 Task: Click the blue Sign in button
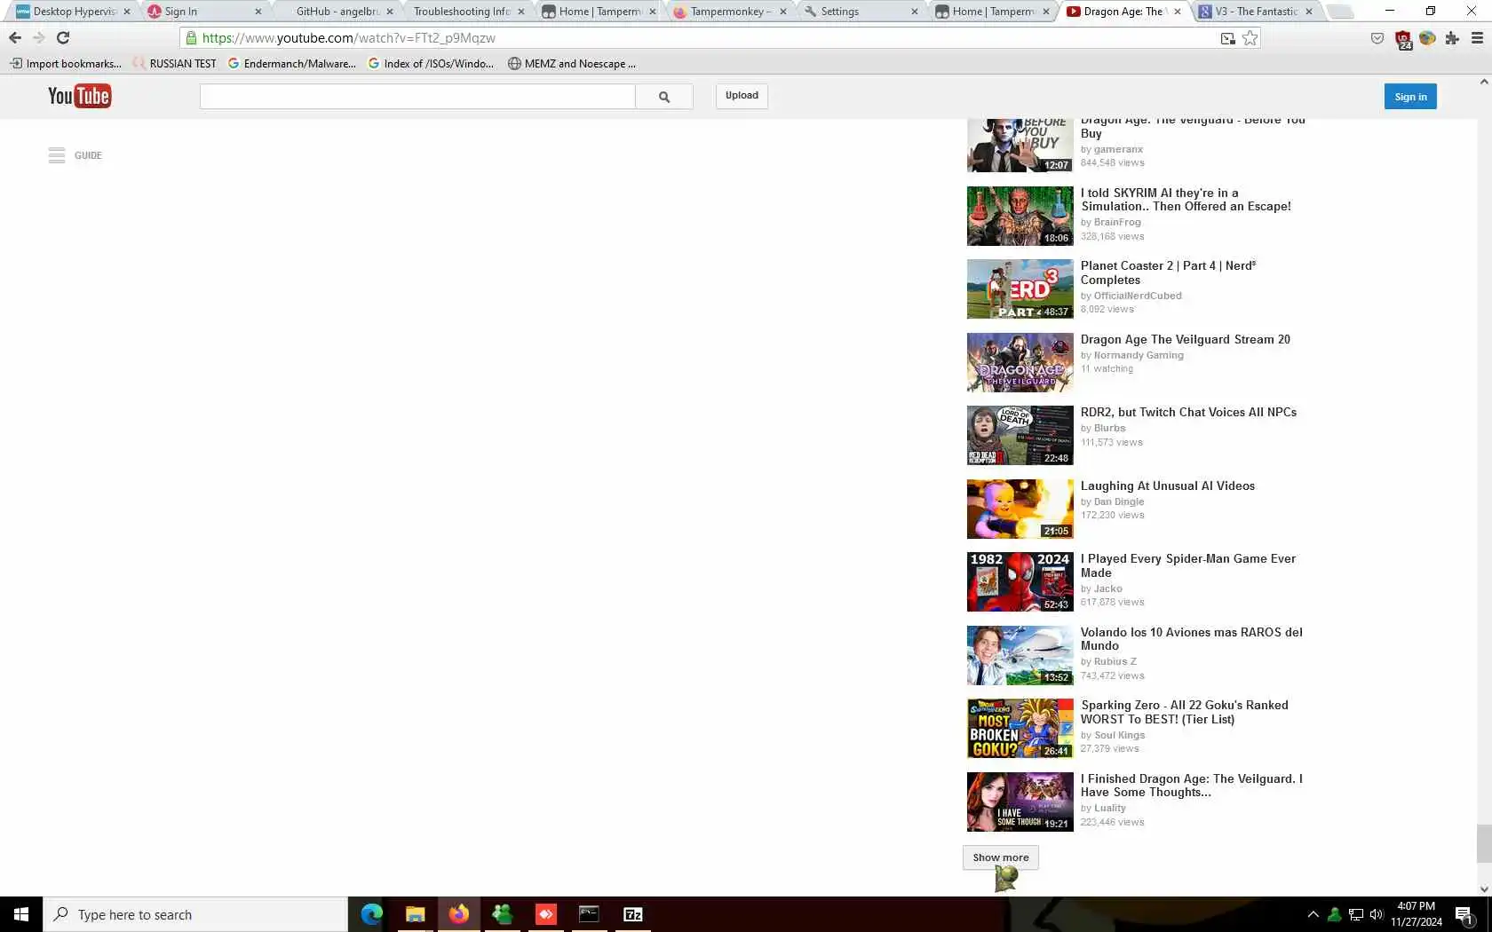pos(1410,97)
